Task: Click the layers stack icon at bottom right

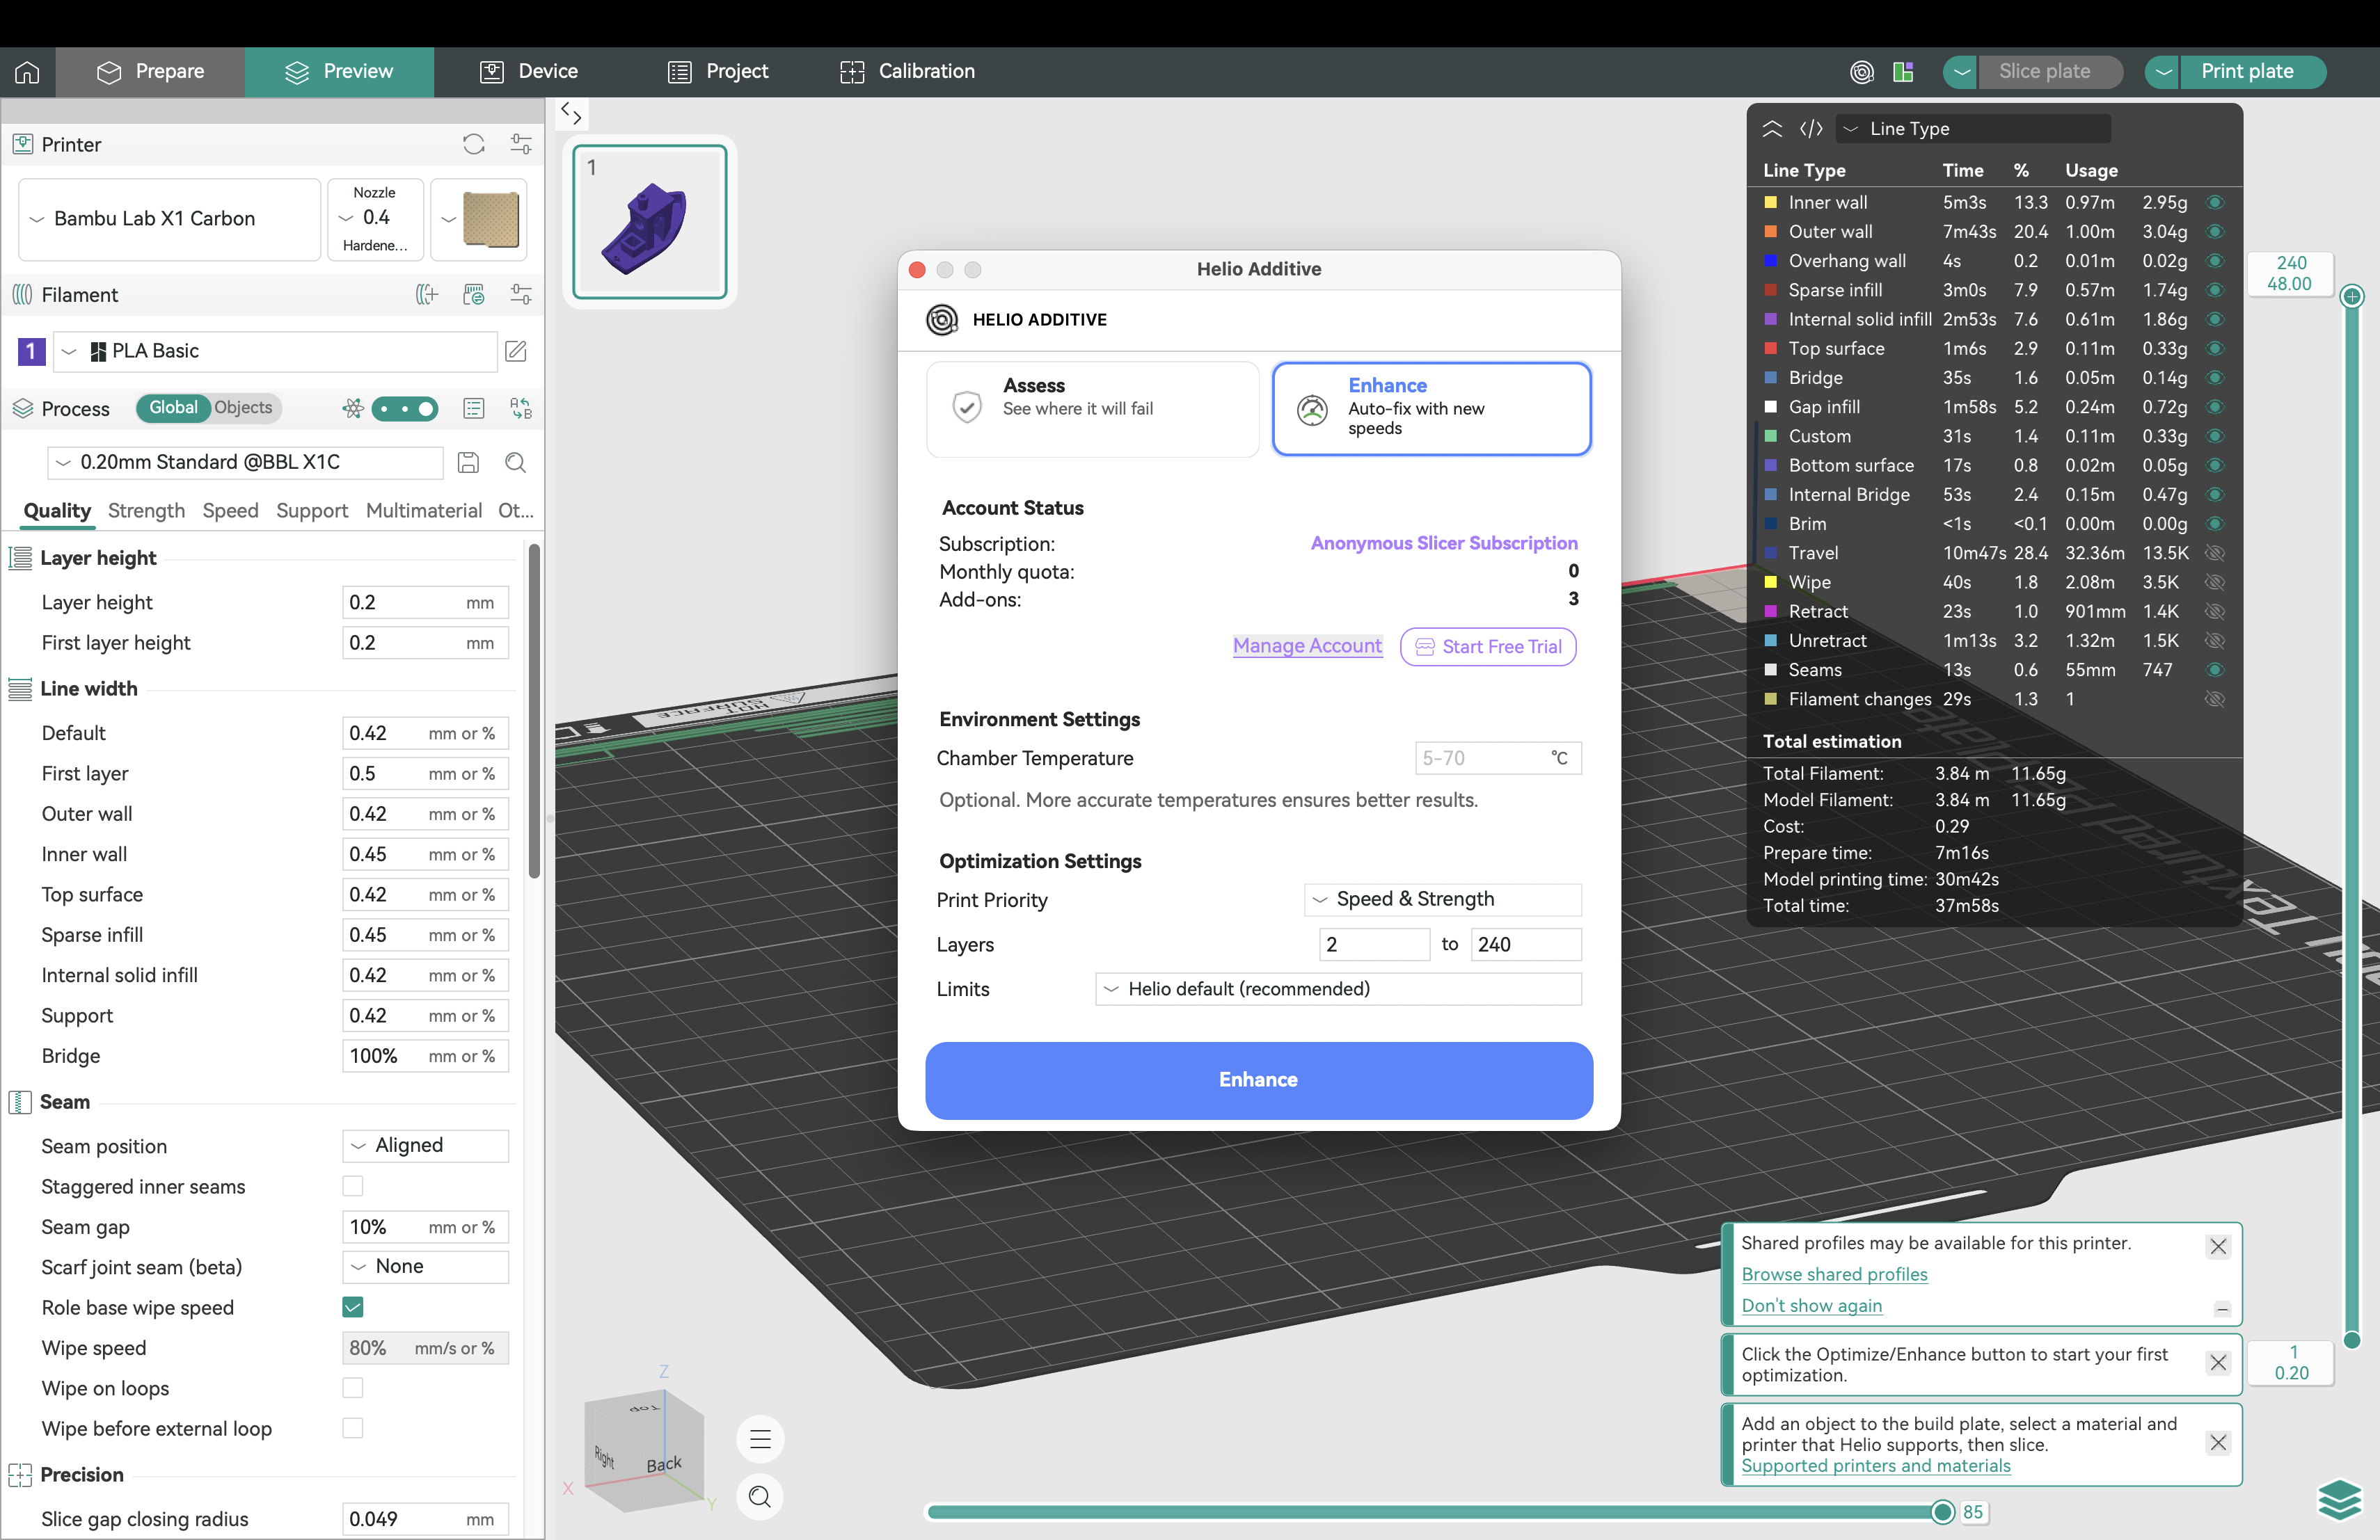Action: 2339,1500
